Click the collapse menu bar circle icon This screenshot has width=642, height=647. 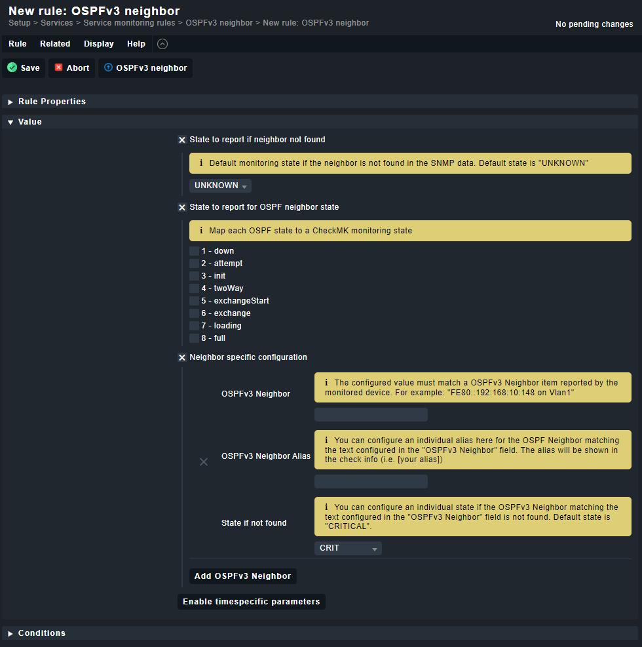coord(162,44)
